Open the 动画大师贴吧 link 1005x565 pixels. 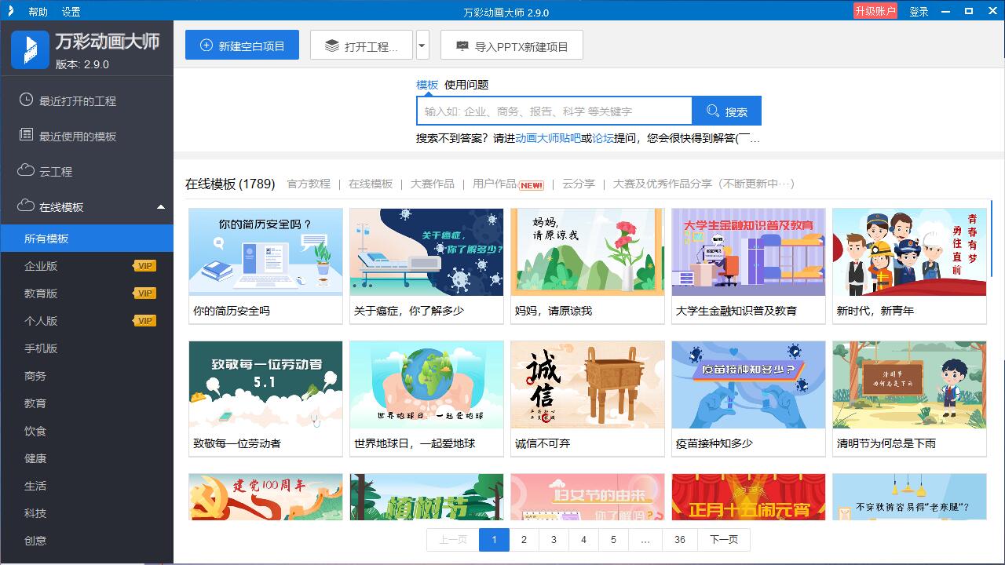click(x=548, y=138)
